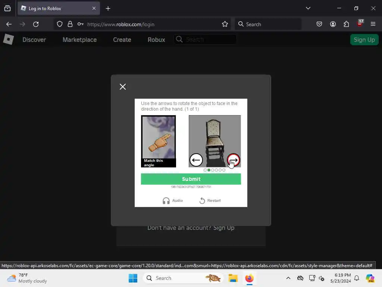The width and height of the screenshot is (382, 287).
Task: Bookmark this page with the star
Action: coord(225,24)
